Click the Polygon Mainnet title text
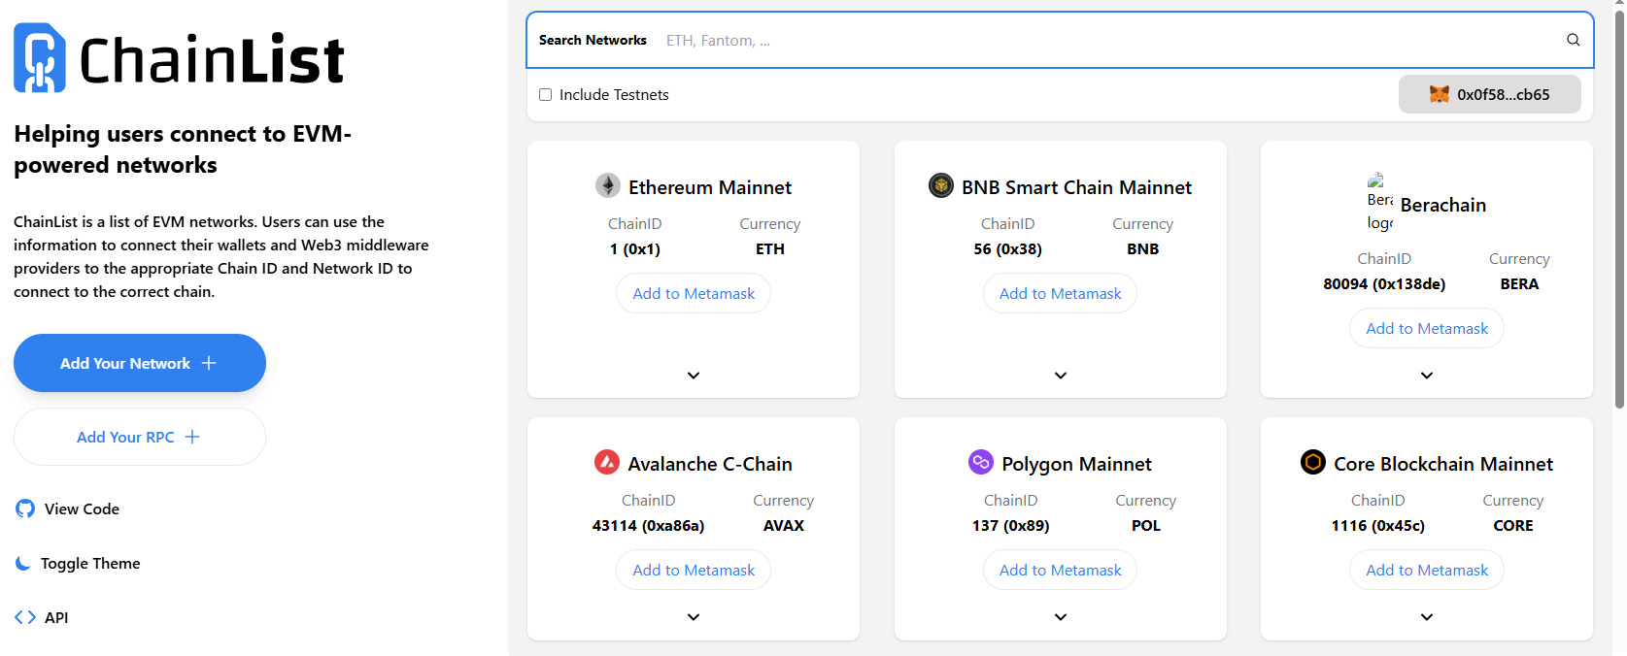 click(x=1076, y=464)
